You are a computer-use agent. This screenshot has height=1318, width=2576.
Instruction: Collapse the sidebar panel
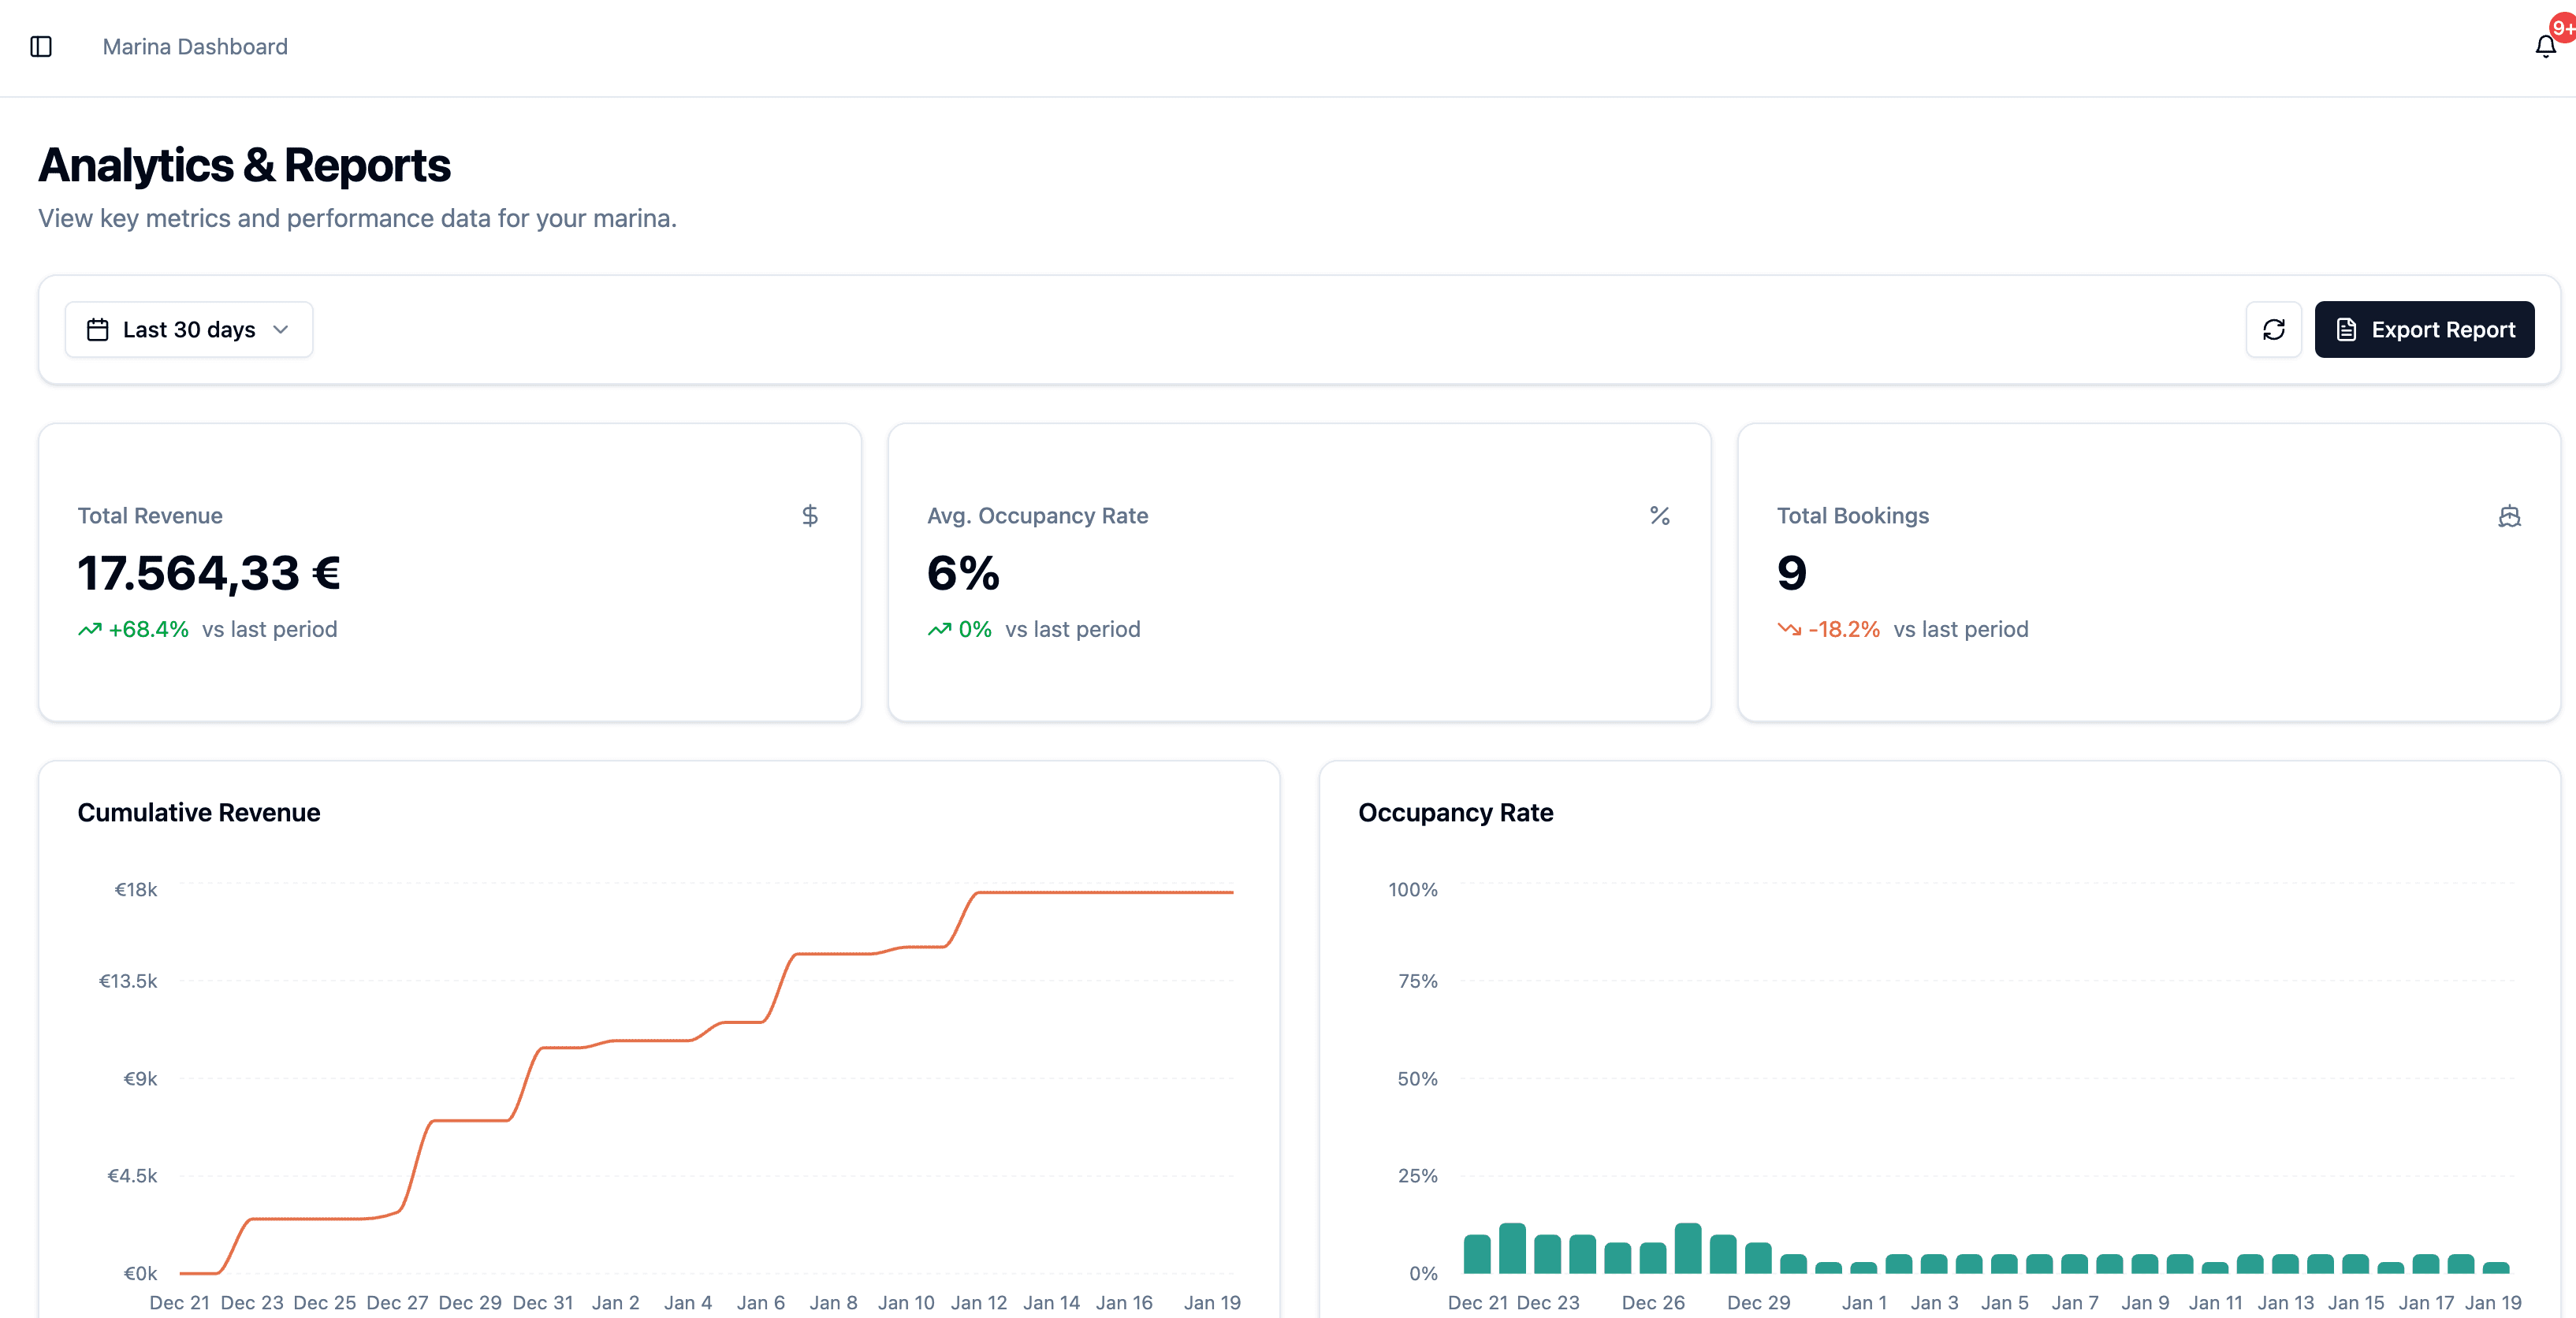click(x=41, y=47)
